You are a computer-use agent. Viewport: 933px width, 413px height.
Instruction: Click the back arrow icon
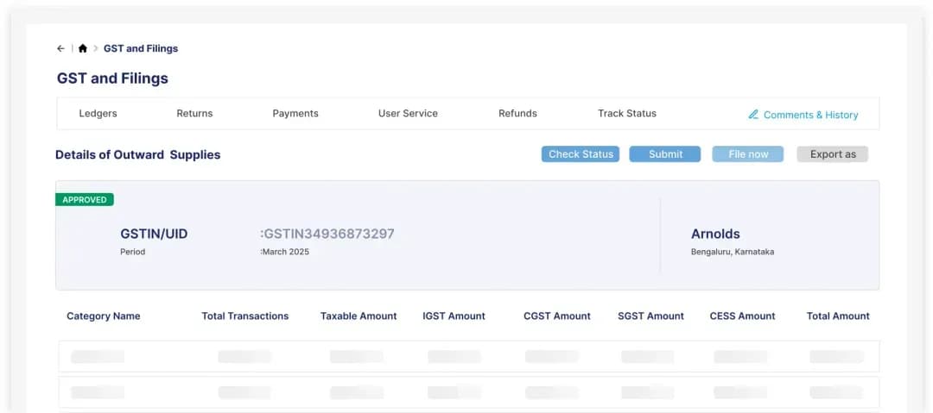point(60,49)
